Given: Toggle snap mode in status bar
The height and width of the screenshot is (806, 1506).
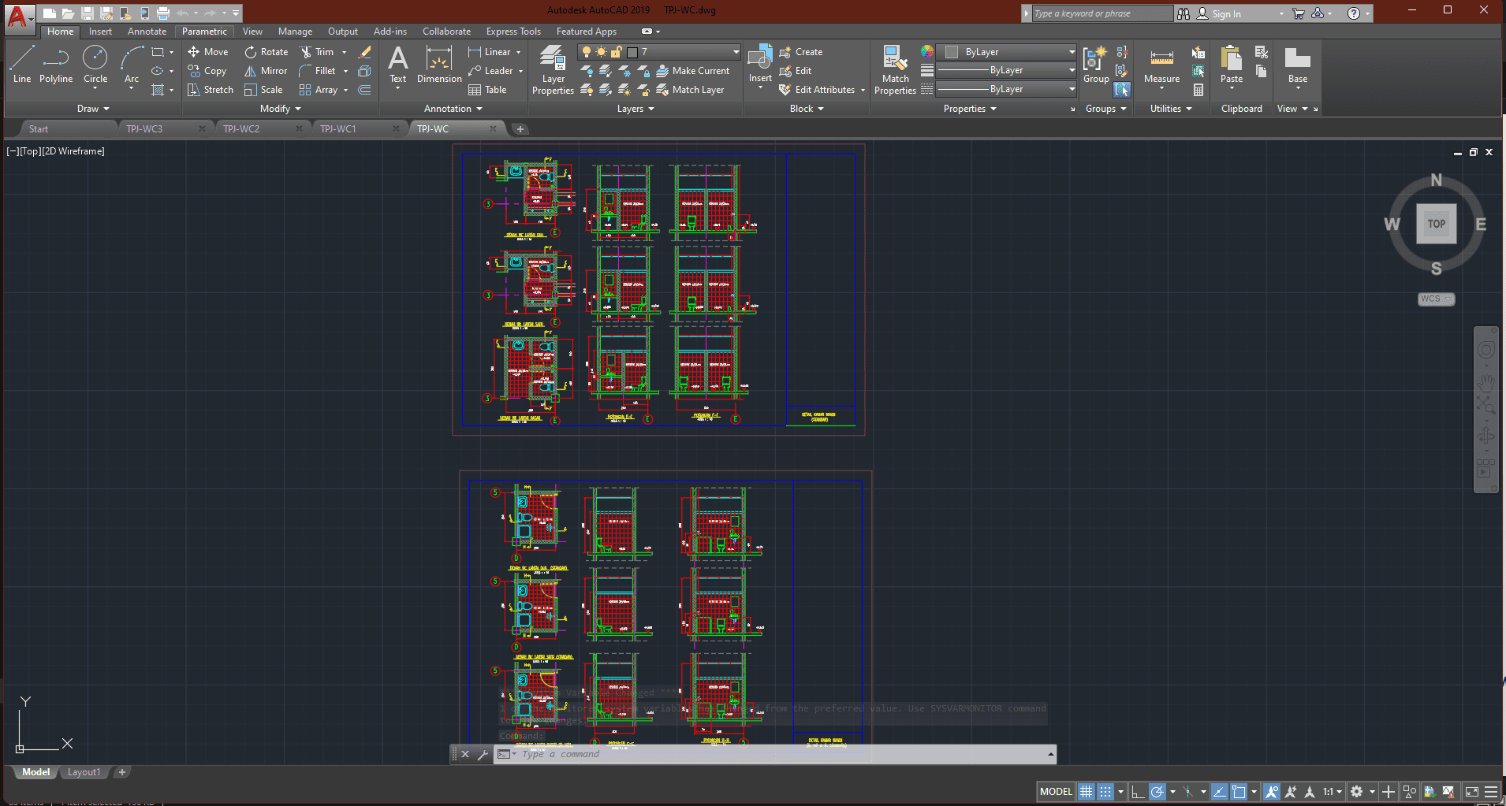Looking at the screenshot, I should (1105, 792).
